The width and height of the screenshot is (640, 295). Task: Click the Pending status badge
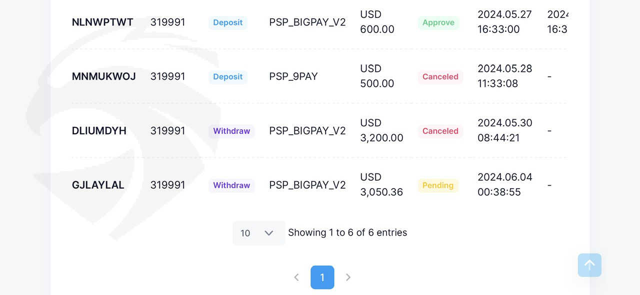pos(438,185)
